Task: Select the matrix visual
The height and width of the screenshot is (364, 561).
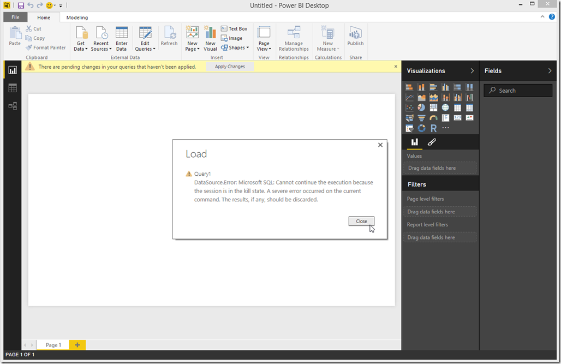Action: (469, 108)
